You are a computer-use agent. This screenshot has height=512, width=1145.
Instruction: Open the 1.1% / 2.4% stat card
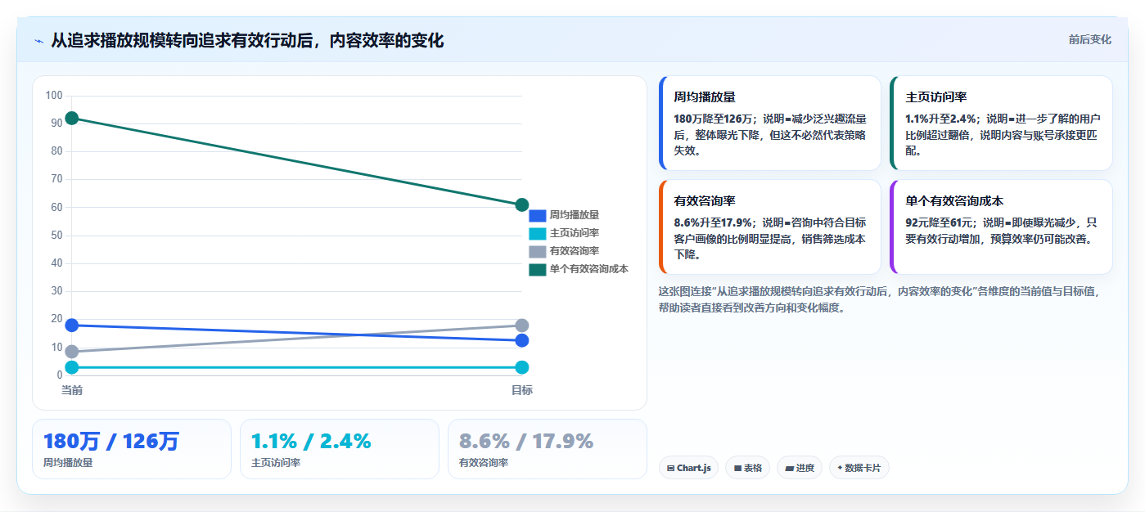click(340, 449)
